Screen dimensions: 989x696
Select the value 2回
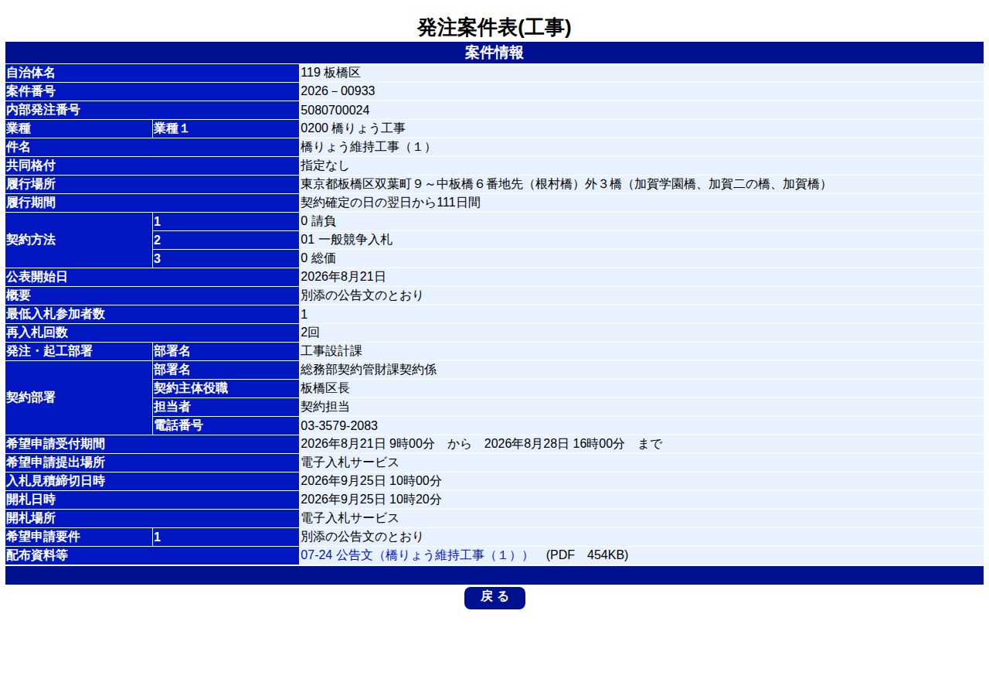(x=310, y=333)
